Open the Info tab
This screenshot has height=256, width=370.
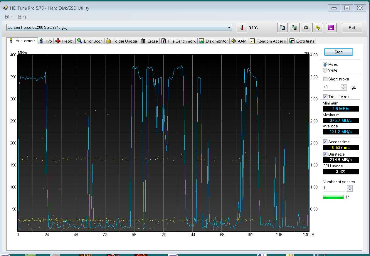(46, 41)
